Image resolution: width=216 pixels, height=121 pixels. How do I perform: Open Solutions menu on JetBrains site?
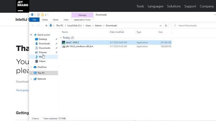174,6
